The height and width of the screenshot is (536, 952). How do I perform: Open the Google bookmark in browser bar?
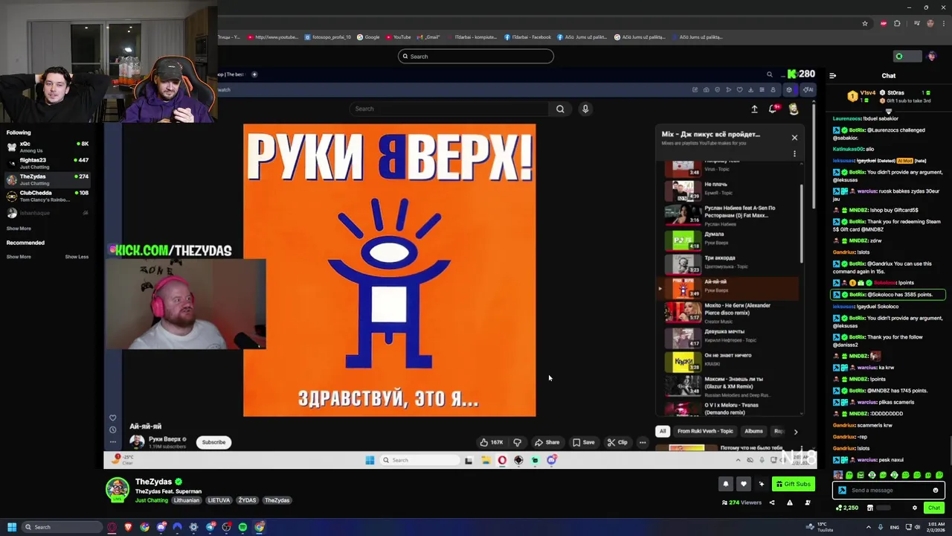point(368,37)
